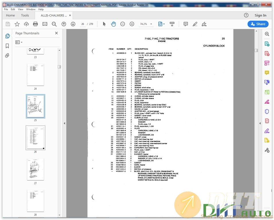Open the Page Thumbnails panel icon

click(x=7, y=36)
